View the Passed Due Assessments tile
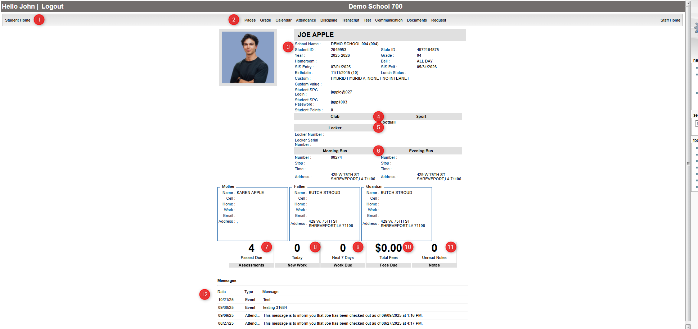This screenshot has height=329, width=698. 251,254
